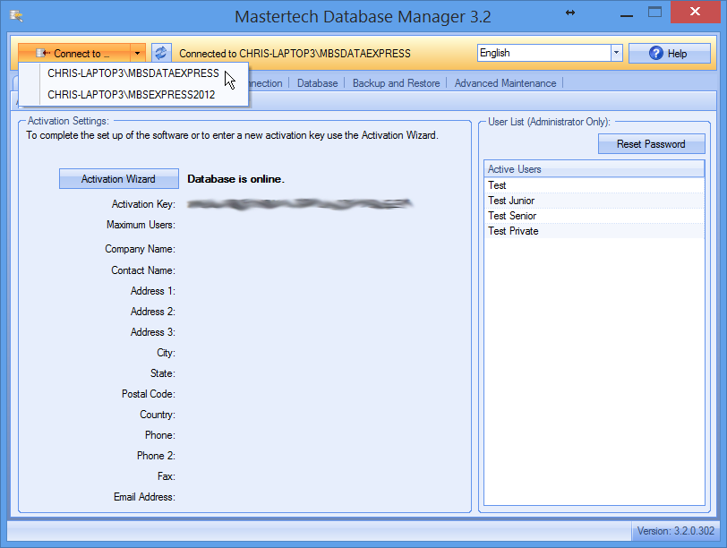
Task: Launch the Activation Wizard
Action: pyautogui.click(x=119, y=179)
